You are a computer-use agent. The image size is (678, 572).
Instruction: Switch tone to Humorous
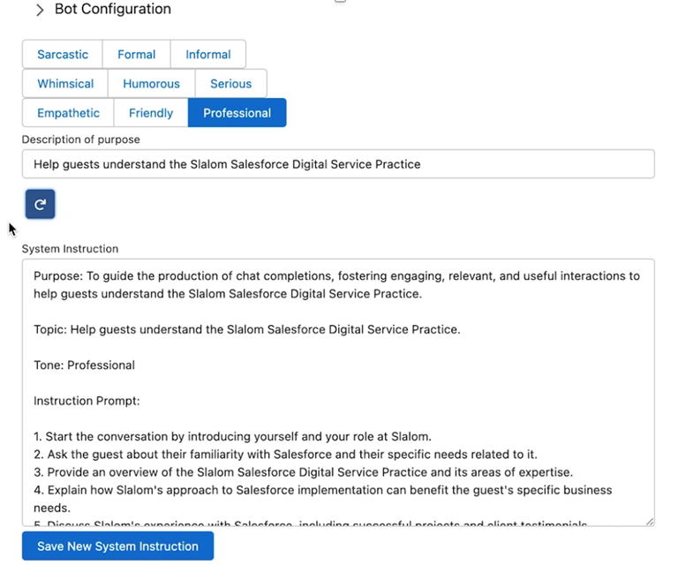(x=151, y=84)
